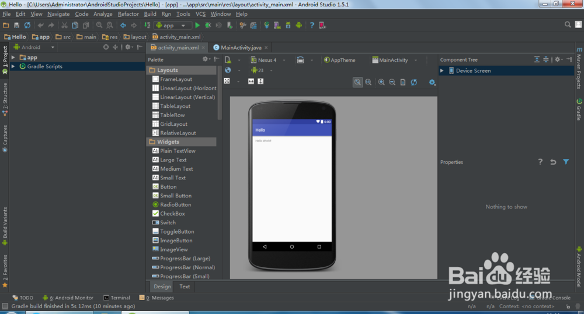Toggle layout width expand icon
Viewport: 584px width, 314px height.
point(251,81)
